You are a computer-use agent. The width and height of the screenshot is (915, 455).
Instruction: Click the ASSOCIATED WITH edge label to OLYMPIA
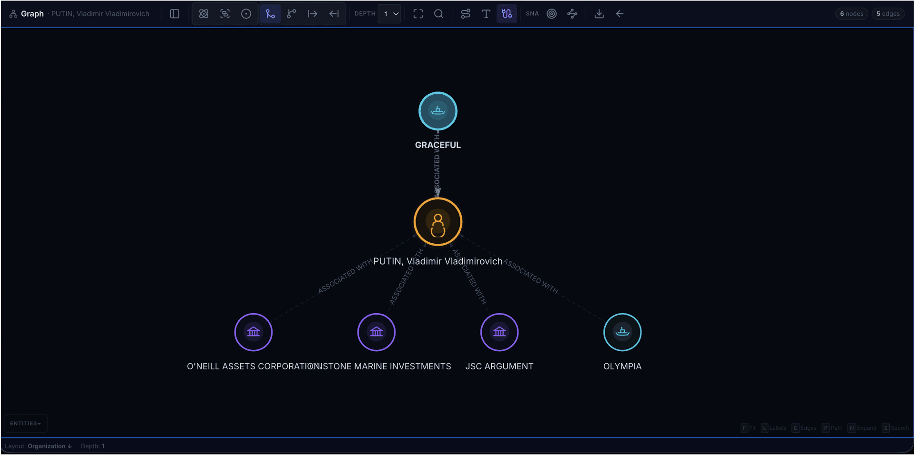(x=531, y=277)
